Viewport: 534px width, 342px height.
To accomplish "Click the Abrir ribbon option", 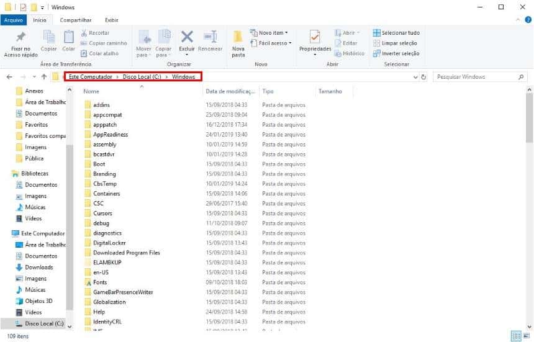I will coord(347,33).
